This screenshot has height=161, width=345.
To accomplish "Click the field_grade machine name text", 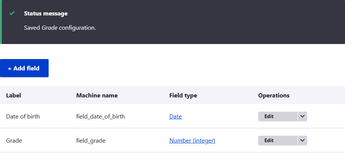I will click(x=91, y=141).
